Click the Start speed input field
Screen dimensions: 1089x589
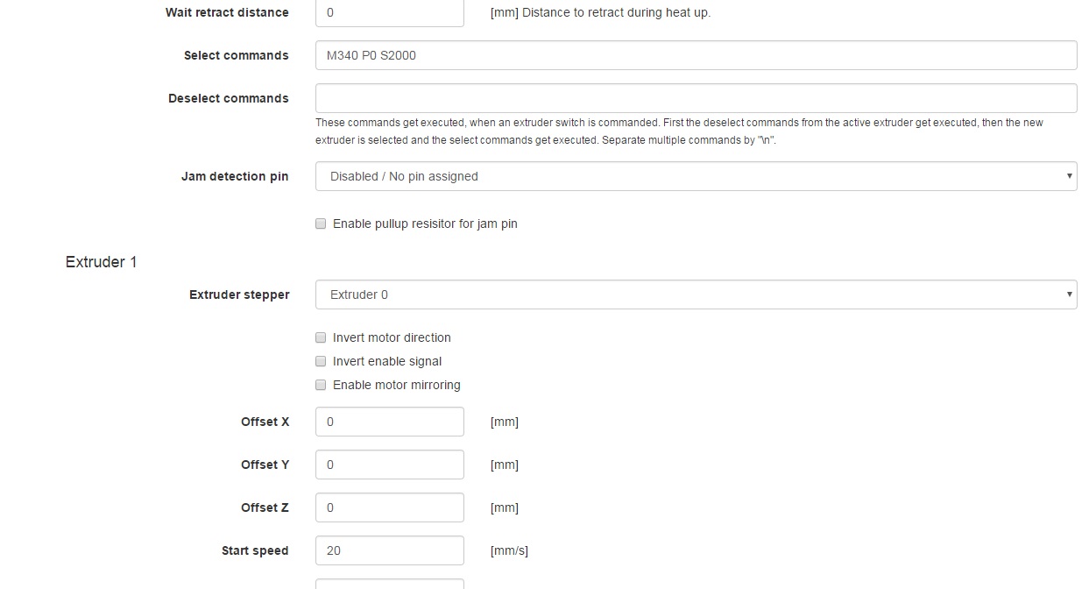(x=389, y=550)
